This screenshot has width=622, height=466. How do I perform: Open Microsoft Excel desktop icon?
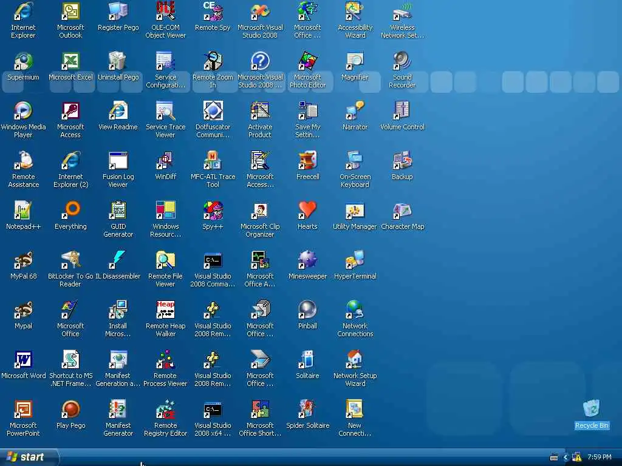[70, 61]
